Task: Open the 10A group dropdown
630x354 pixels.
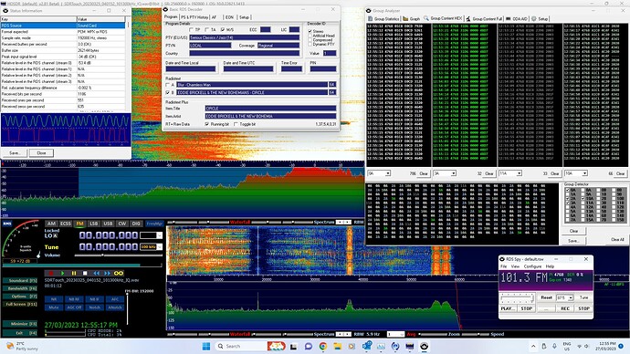Action: coord(584,173)
